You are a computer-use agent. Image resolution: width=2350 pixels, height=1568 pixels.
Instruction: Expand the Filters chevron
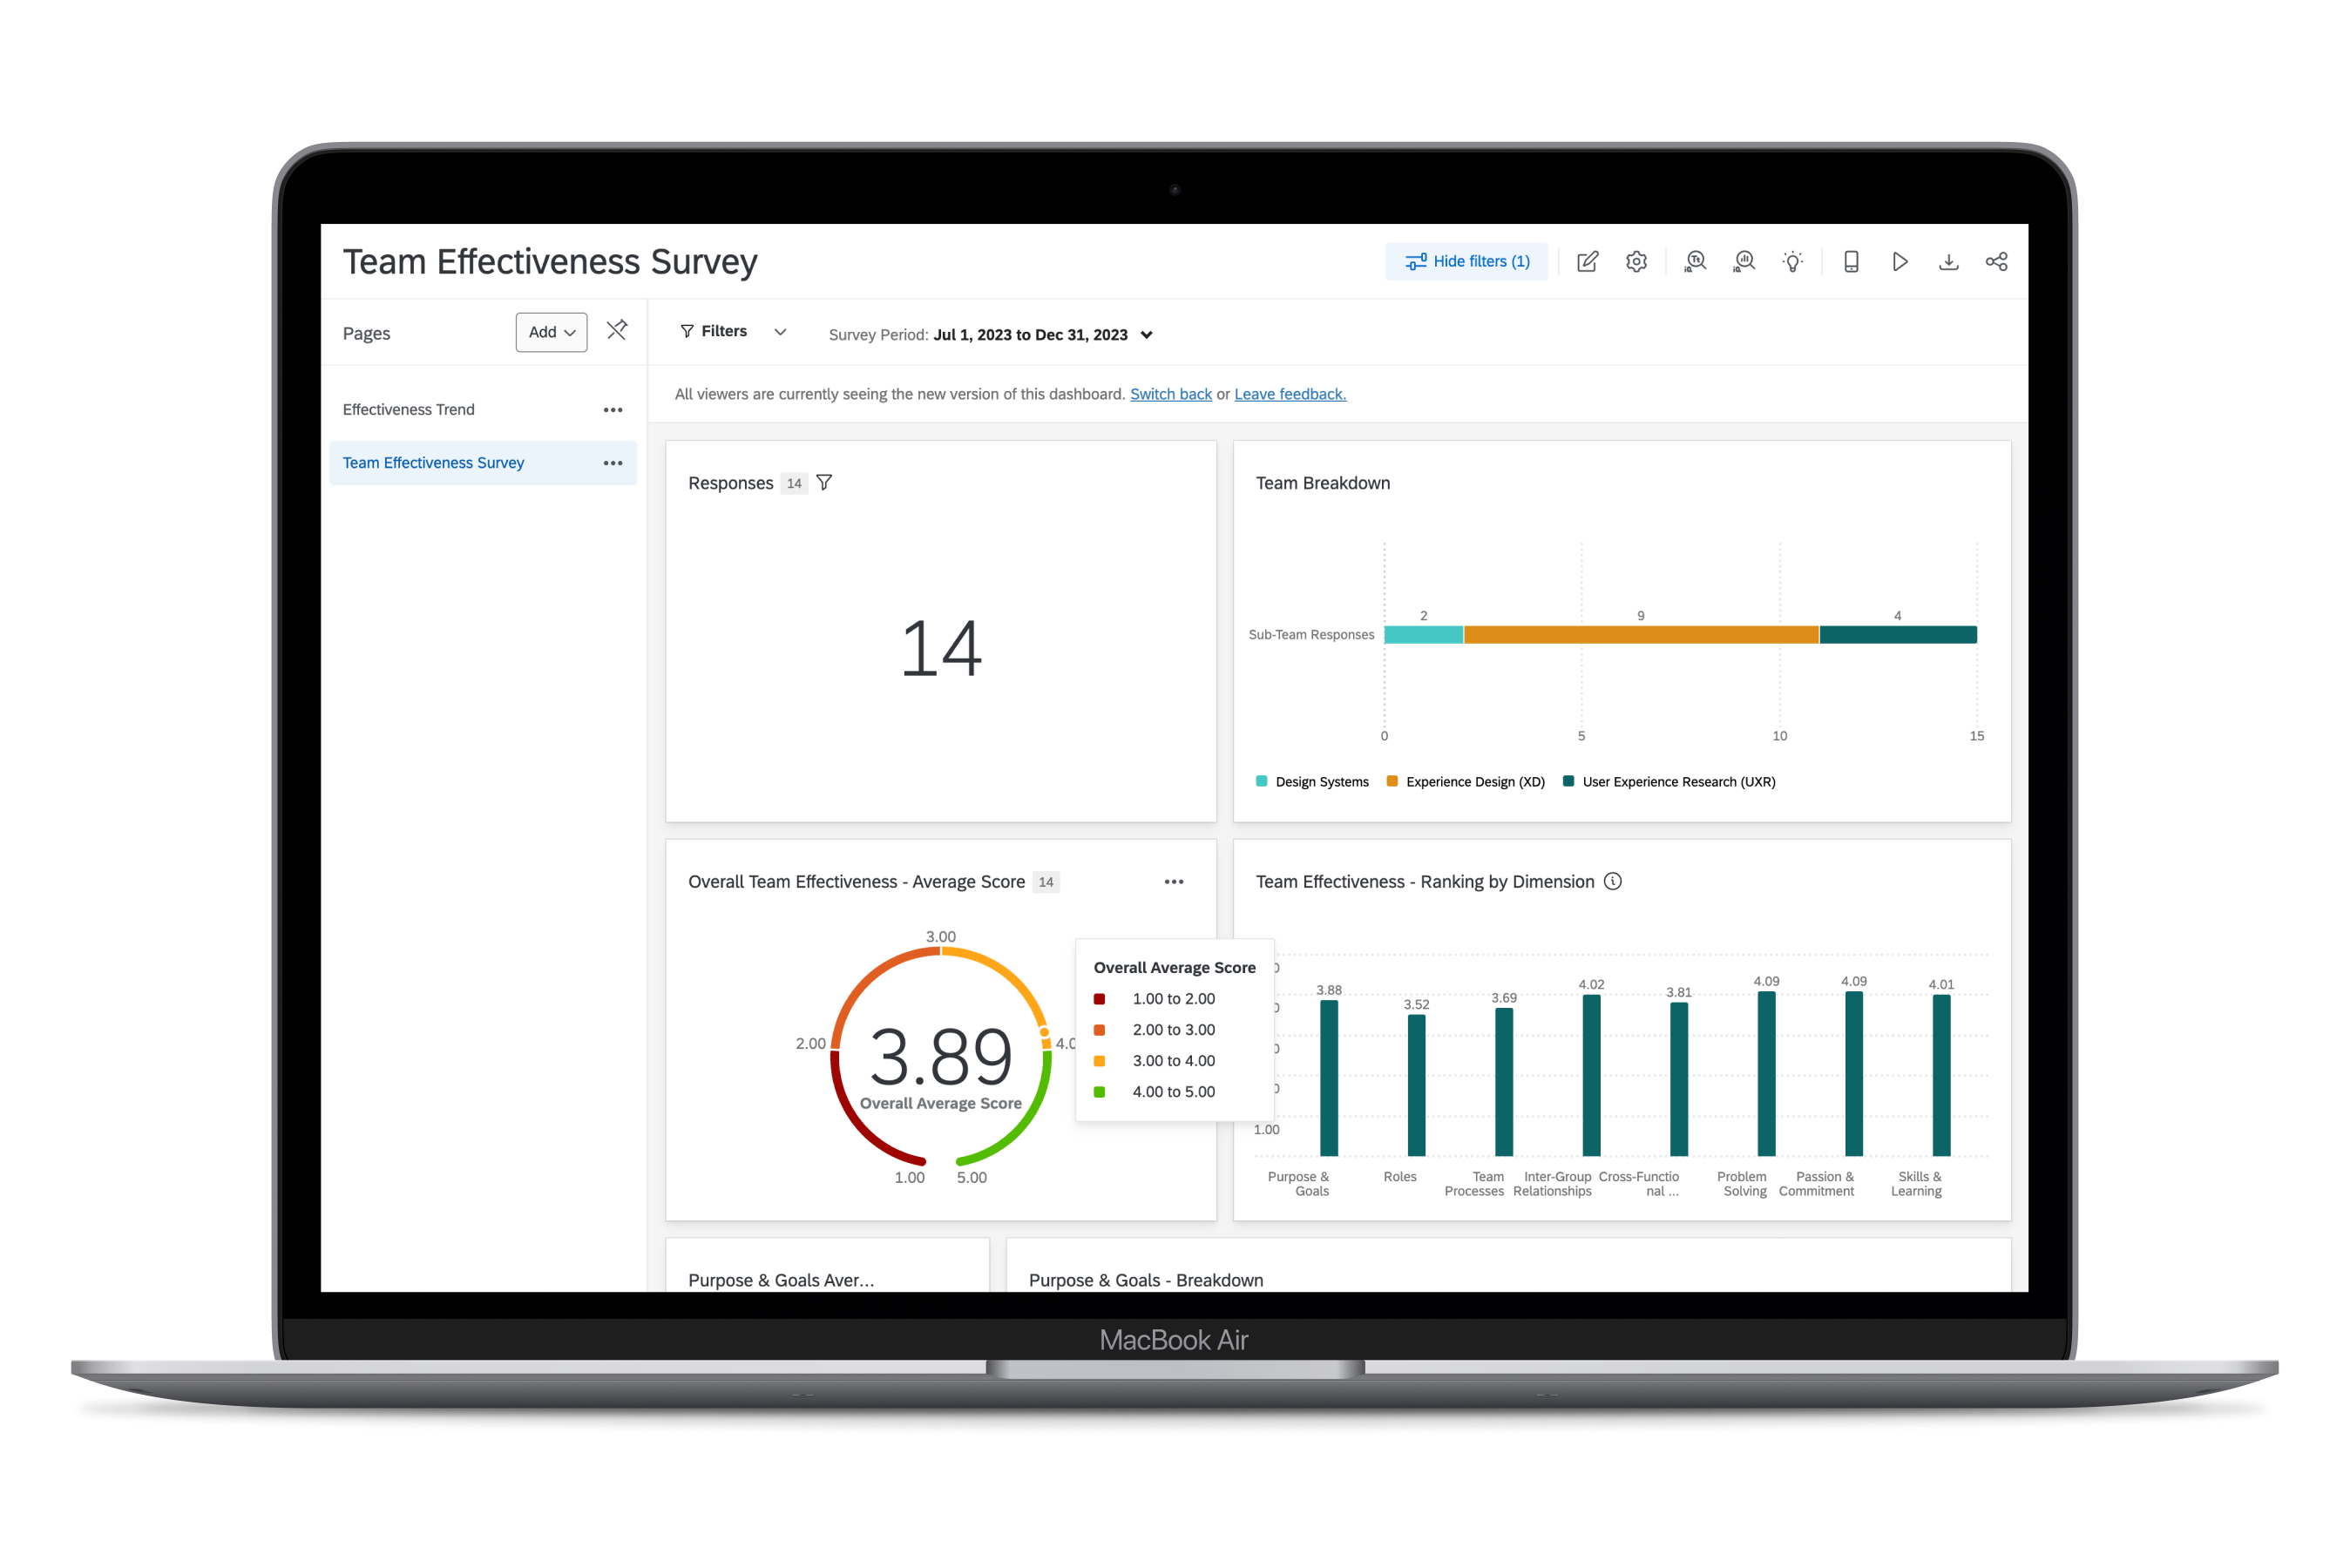point(780,332)
